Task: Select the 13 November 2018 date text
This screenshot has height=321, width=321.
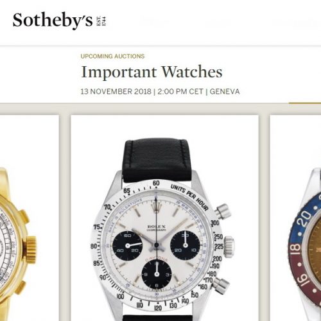Action: coord(116,92)
